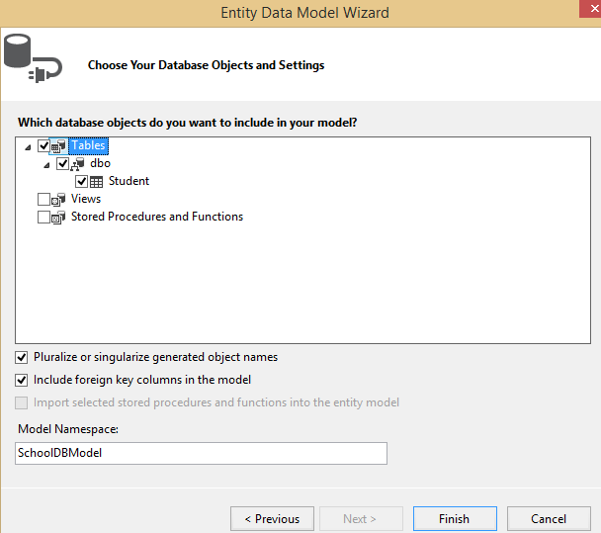Select the dbo tree label
Image resolution: width=601 pixels, height=533 pixels.
pos(100,163)
